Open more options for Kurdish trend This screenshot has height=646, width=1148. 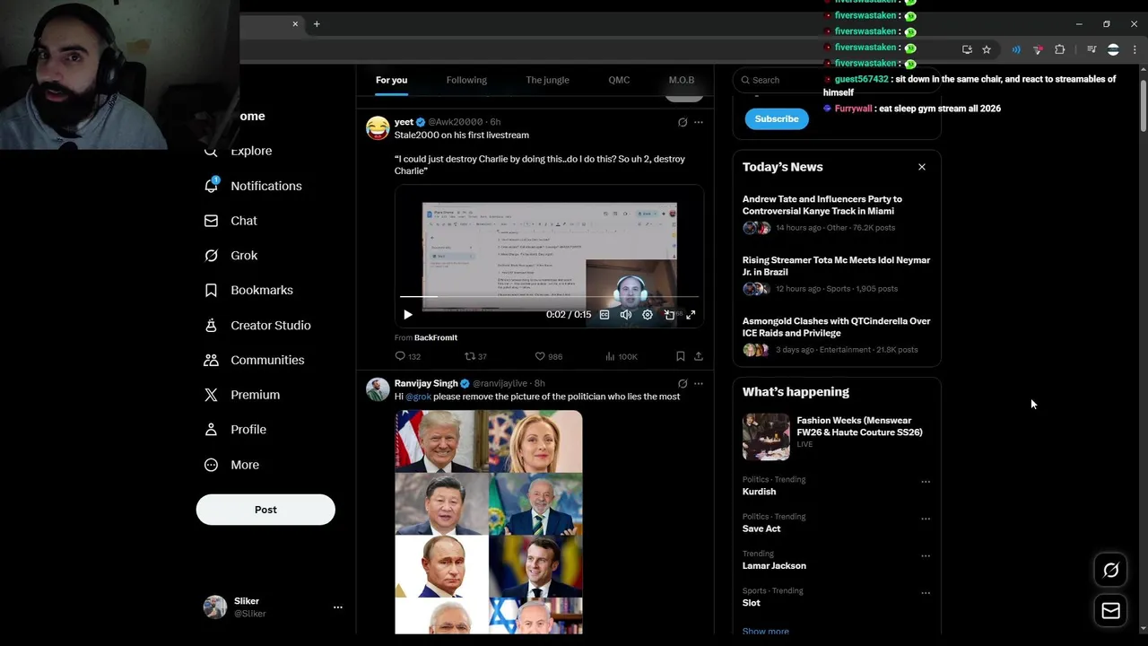pos(926,482)
